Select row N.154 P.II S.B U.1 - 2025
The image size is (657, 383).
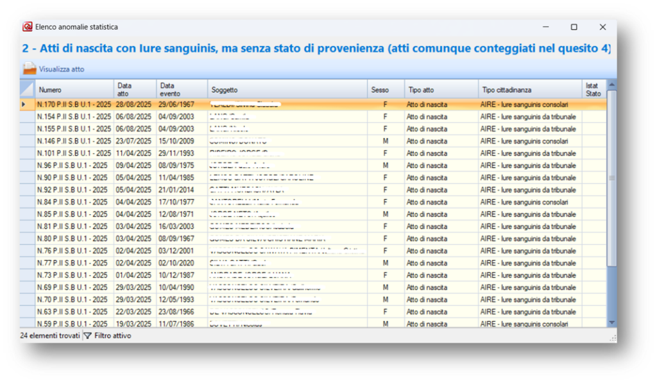[74, 117]
